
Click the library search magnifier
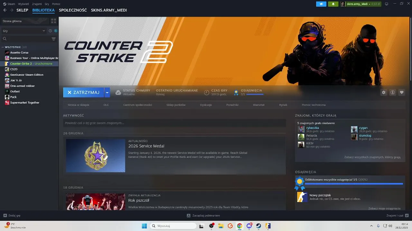(5, 39)
